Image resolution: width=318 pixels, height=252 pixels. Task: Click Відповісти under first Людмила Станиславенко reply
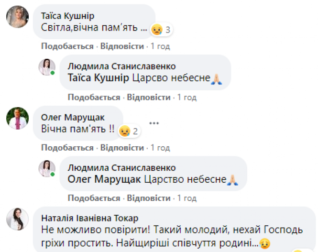point(149,97)
